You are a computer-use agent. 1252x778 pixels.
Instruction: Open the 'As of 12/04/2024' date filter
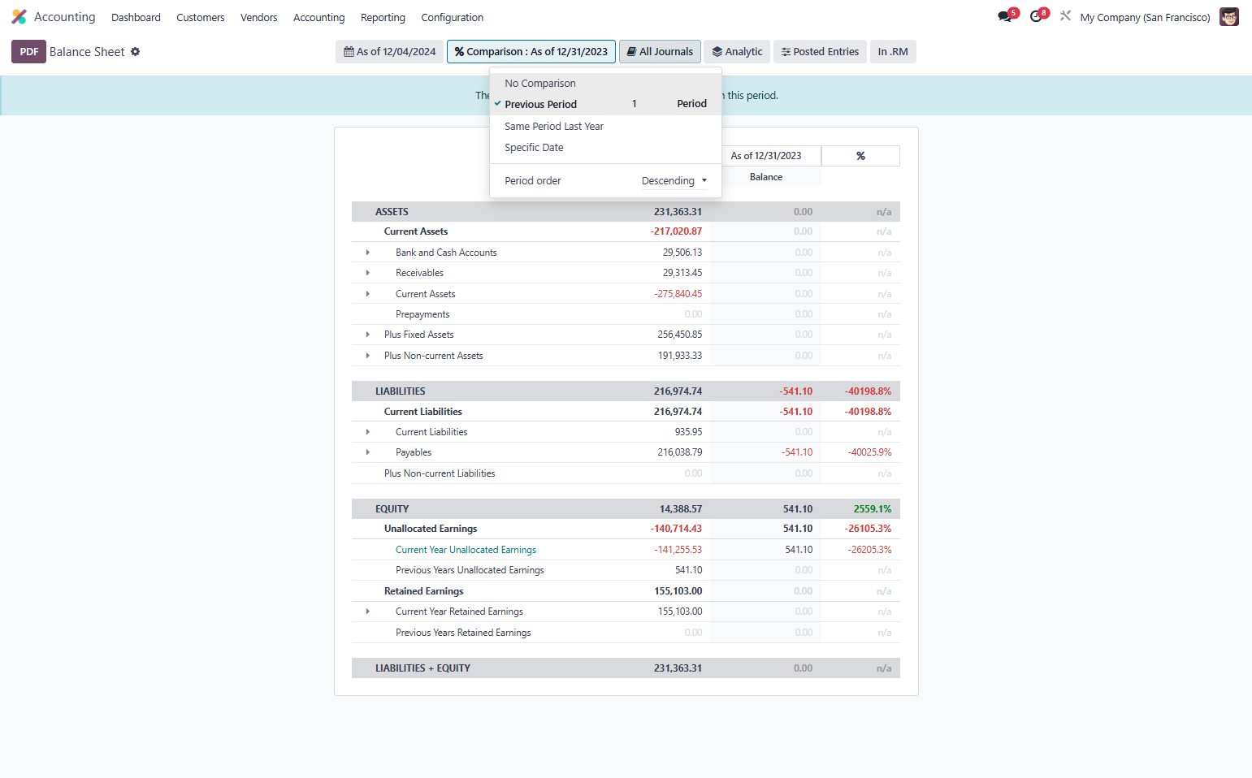pyautogui.click(x=390, y=52)
